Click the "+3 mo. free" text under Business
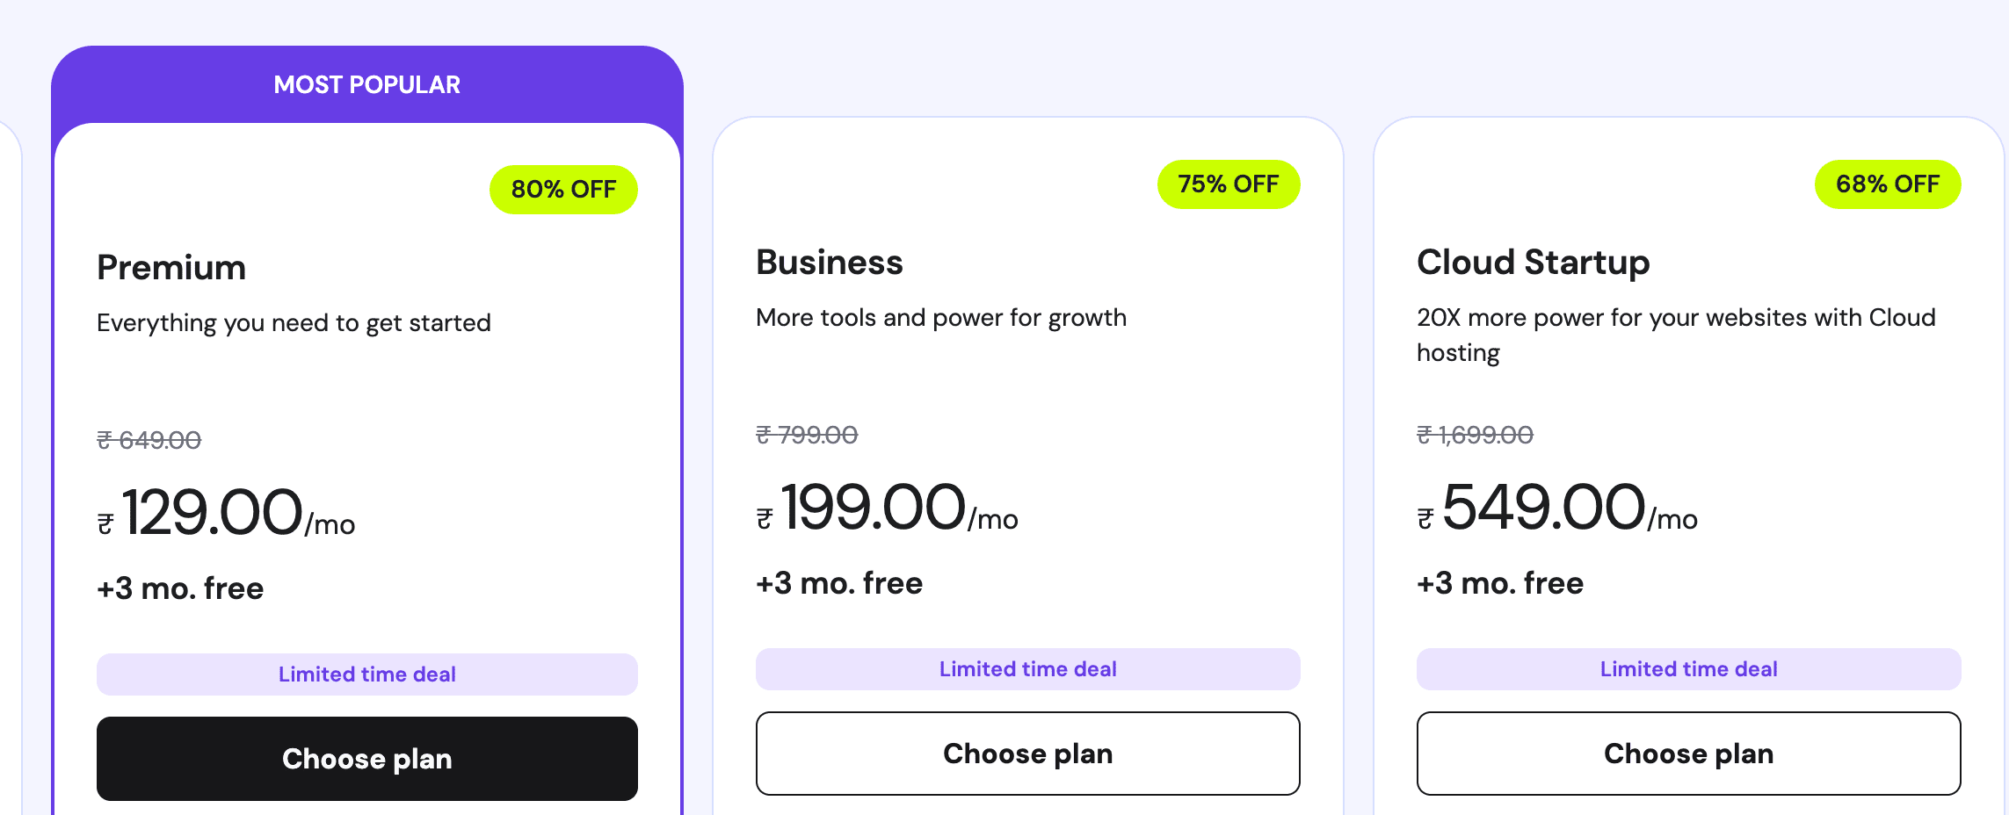The image size is (2009, 815). point(839,582)
